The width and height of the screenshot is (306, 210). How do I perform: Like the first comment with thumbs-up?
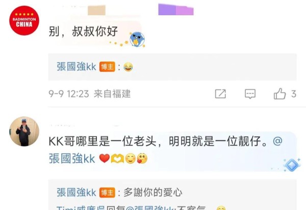pos(279,94)
